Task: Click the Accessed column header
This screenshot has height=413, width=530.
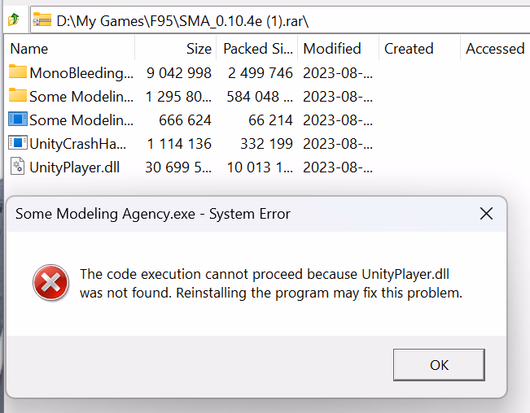Action: 494,49
